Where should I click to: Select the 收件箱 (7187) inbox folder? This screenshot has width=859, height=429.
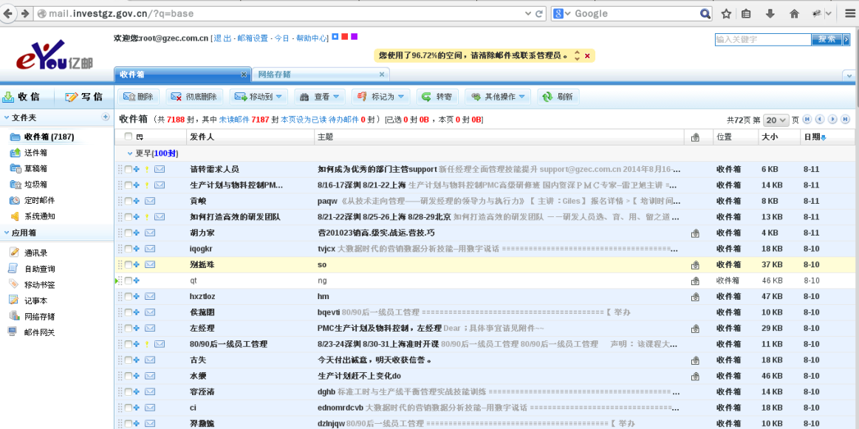tap(49, 137)
